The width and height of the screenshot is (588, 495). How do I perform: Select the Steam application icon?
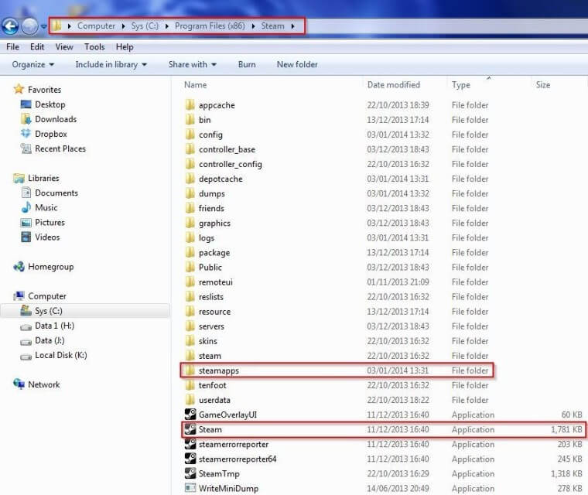pyautogui.click(x=190, y=429)
